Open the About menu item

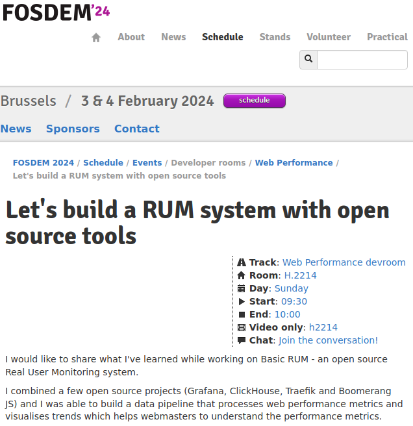coord(131,37)
